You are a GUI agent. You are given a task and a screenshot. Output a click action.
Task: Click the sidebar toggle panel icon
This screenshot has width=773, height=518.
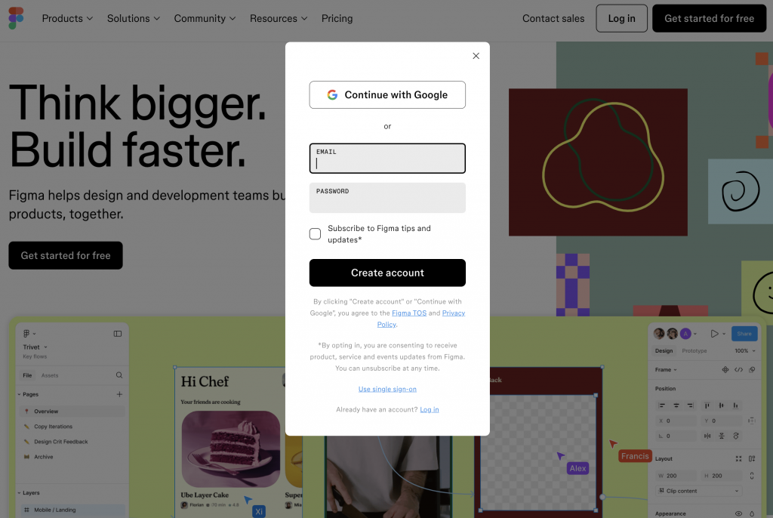(117, 334)
